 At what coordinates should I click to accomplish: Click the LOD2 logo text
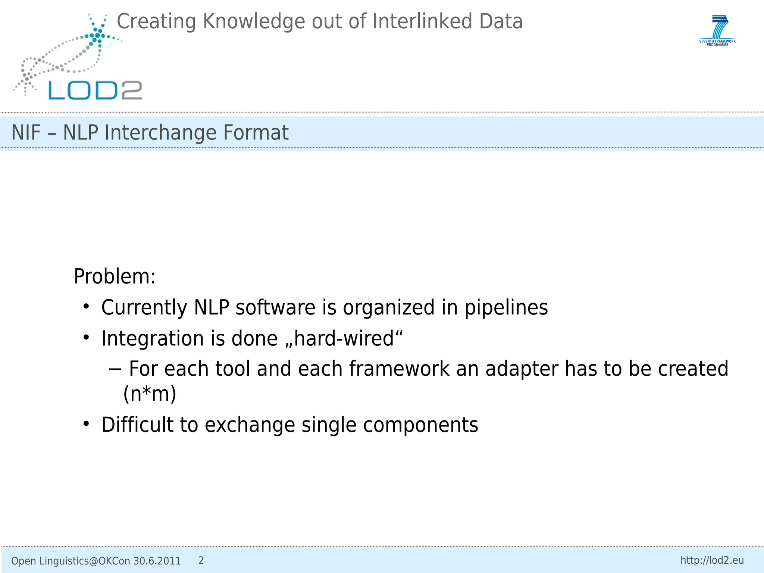click(95, 90)
